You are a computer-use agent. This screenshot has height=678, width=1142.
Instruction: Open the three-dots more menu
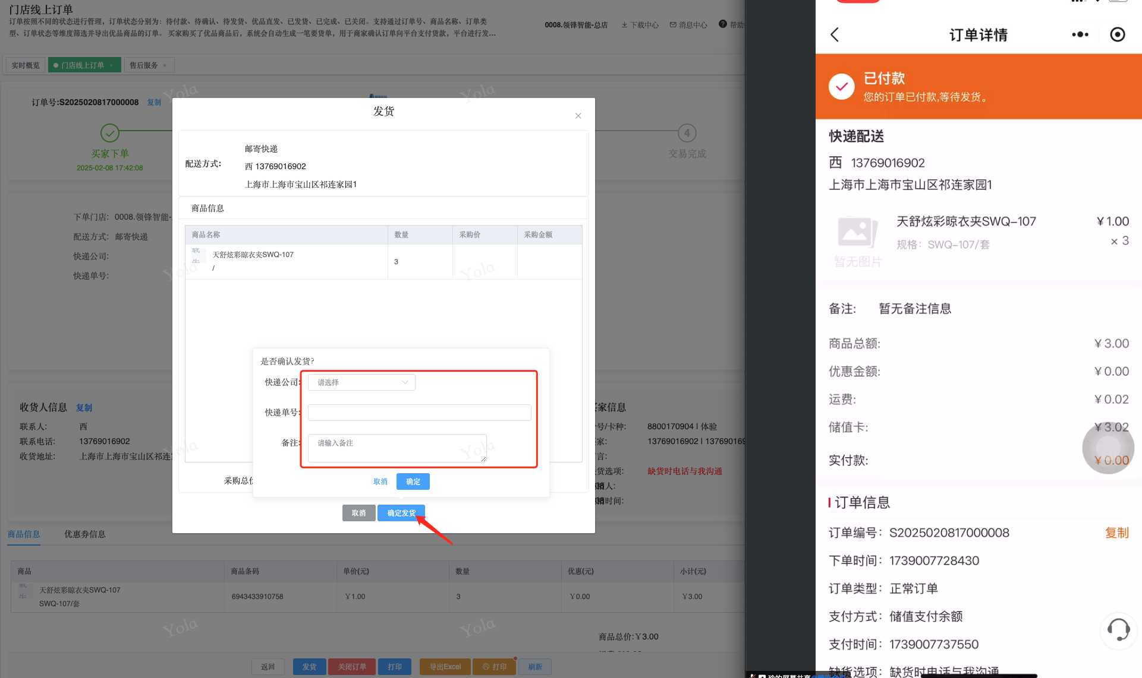[x=1080, y=35]
